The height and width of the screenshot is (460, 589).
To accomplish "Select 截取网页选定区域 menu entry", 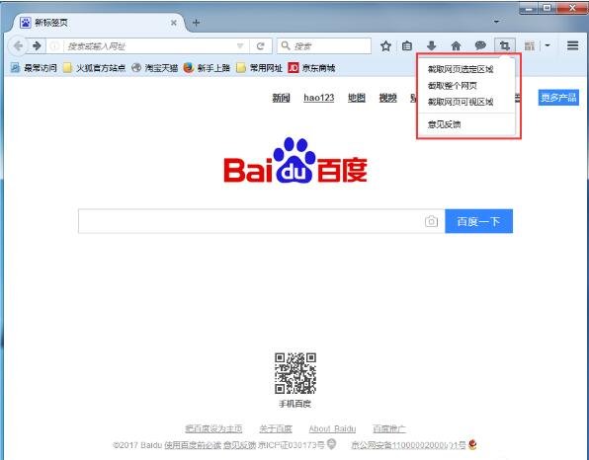I will (461, 69).
